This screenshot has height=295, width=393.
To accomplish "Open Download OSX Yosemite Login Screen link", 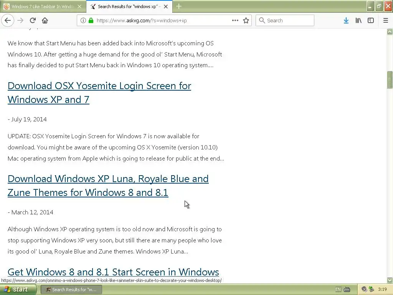I will [x=99, y=93].
